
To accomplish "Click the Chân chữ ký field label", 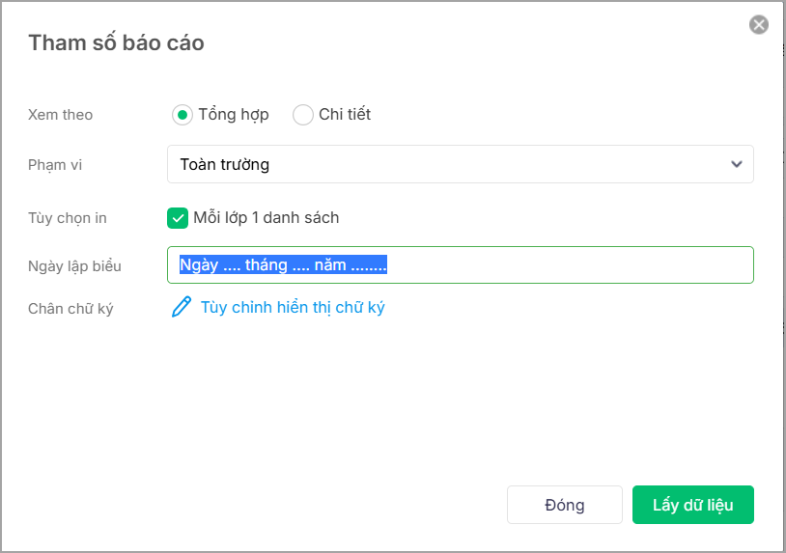I will (x=70, y=309).
